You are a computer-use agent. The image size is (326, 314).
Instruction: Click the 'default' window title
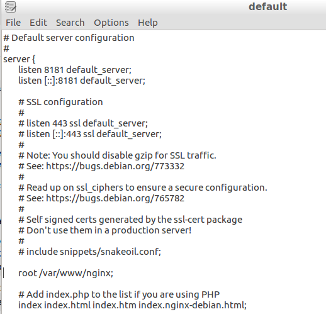(267, 7)
